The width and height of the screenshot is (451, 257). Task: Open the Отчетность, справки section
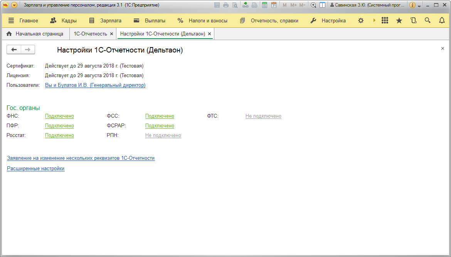[x=269, y=20]
